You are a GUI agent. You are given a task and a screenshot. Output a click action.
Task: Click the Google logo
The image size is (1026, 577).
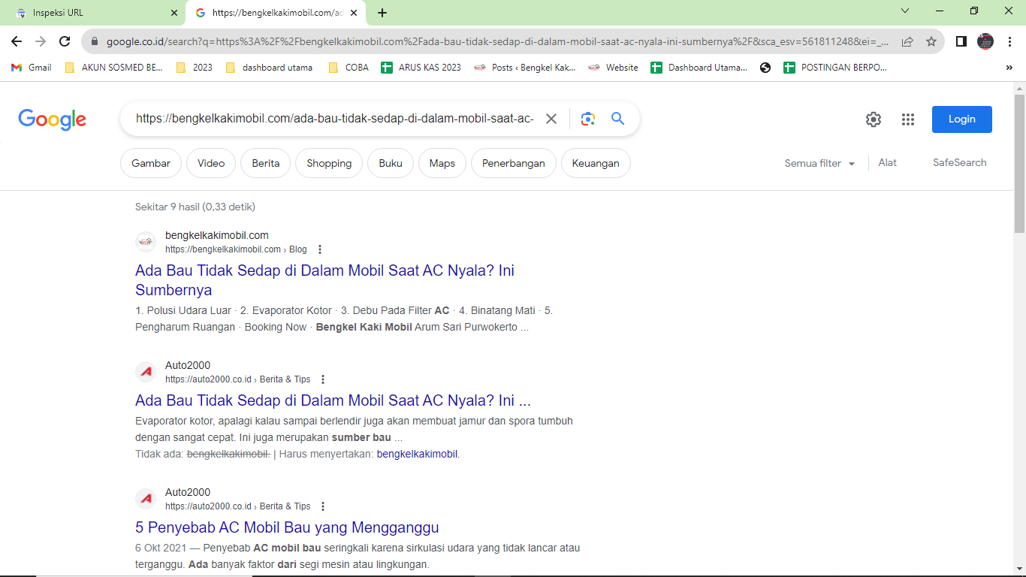[53, 119]
